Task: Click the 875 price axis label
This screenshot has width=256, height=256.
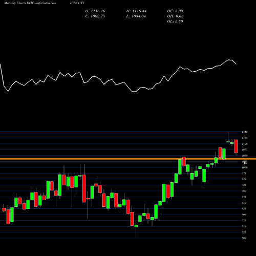Action: tap(244, 197)
